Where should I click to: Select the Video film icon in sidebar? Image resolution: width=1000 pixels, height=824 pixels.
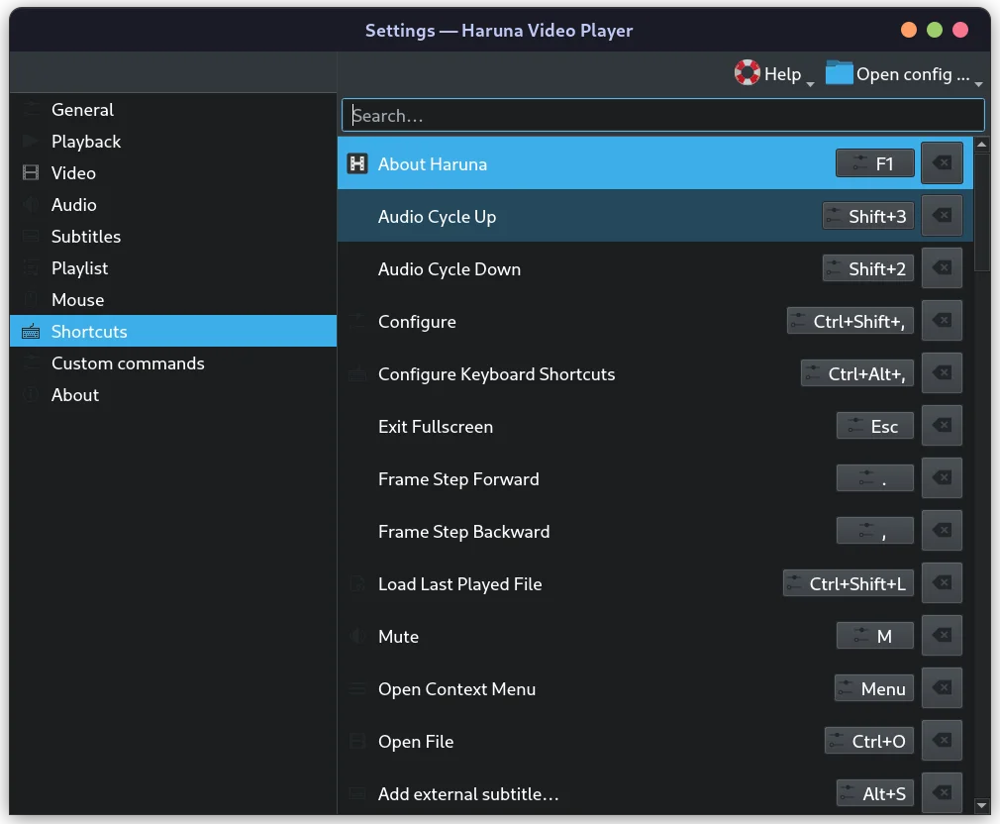(x=33, y=173)
